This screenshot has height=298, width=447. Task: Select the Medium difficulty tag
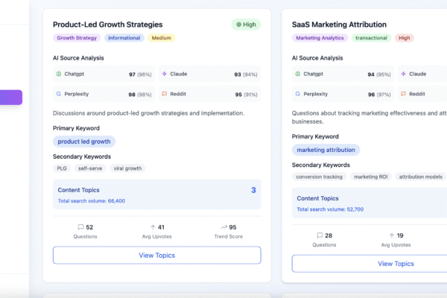[162, 38]
